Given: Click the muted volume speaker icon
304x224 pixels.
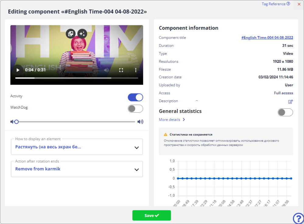Looking at the screenshot, I should tap(12, 122).
